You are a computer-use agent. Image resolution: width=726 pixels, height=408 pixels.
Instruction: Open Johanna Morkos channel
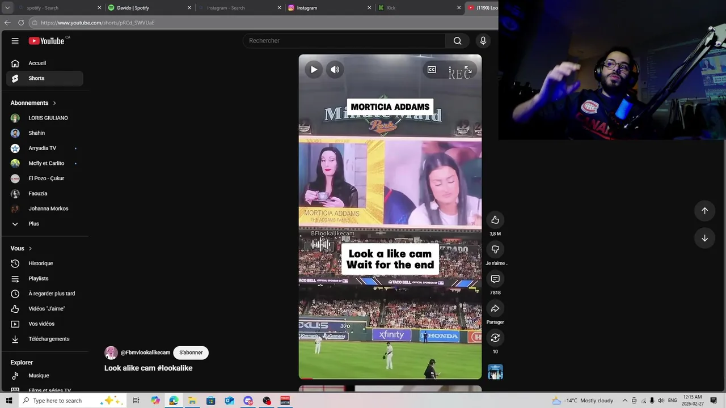[x=45, y=209]
